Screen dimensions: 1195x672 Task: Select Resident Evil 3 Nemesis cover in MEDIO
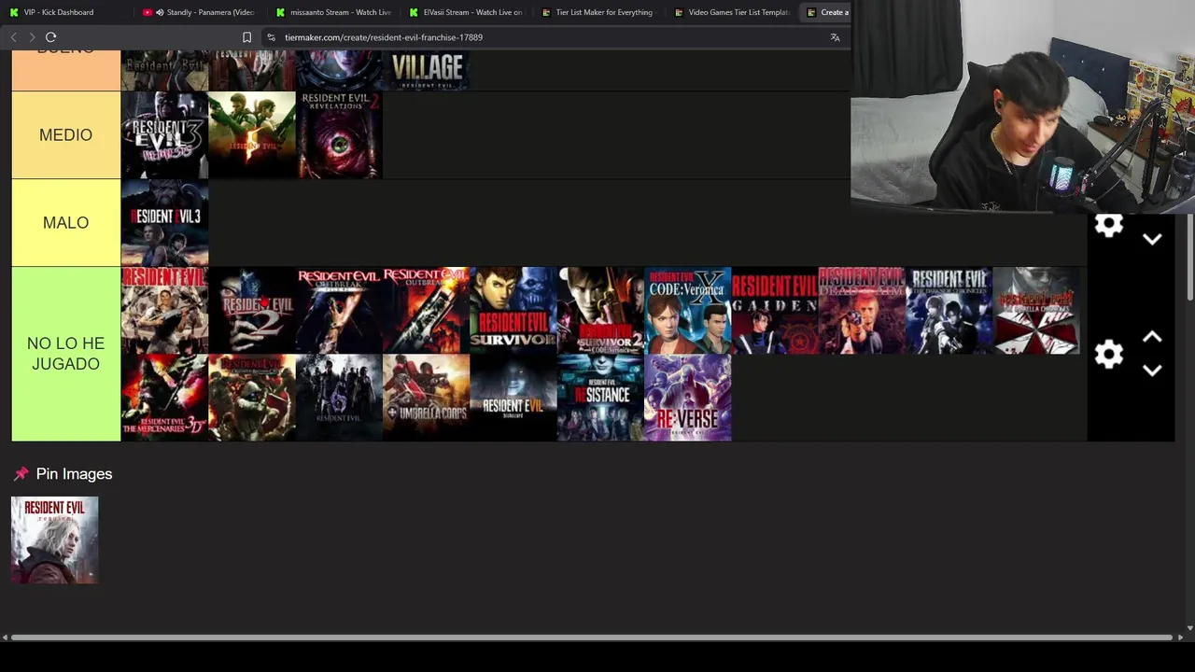(164, 135)
